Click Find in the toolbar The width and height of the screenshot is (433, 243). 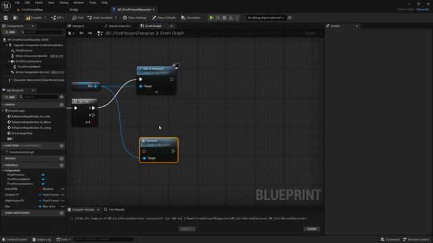pos(78,18)
